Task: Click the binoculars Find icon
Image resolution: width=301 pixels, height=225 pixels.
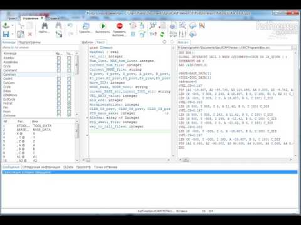Action: (x=45, y=26)
